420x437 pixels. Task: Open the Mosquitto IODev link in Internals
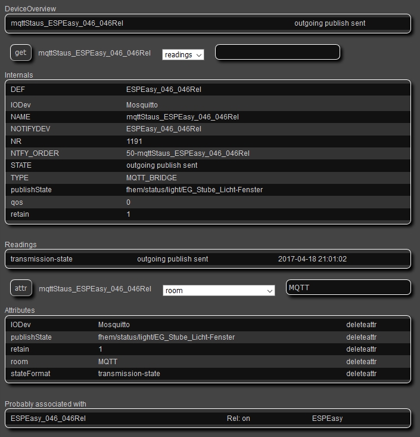142,105
